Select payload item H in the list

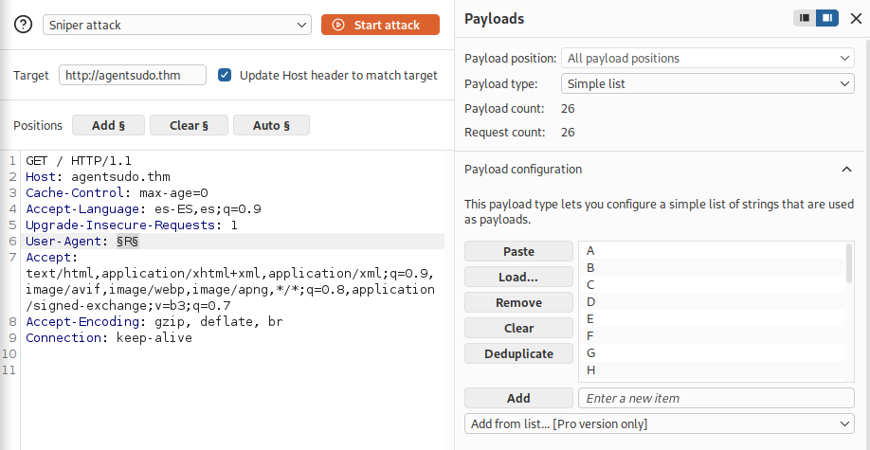tap(712, 369)
